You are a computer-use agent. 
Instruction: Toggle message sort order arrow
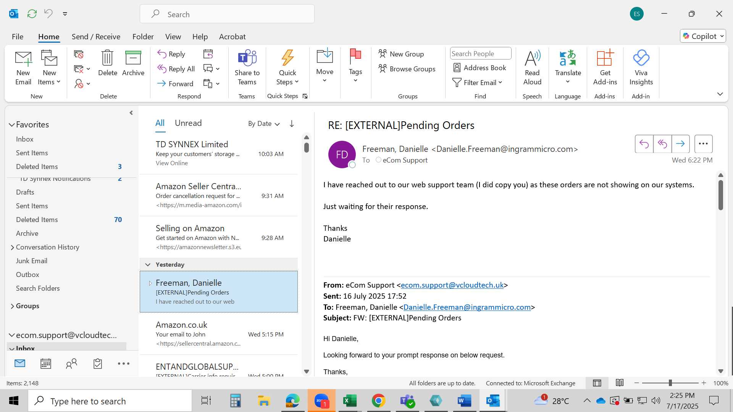292,124
